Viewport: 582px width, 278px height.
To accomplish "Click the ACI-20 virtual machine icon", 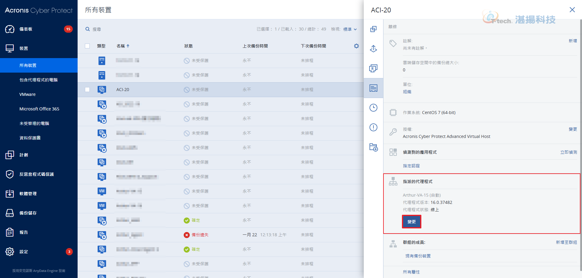I will pos(102,90).
